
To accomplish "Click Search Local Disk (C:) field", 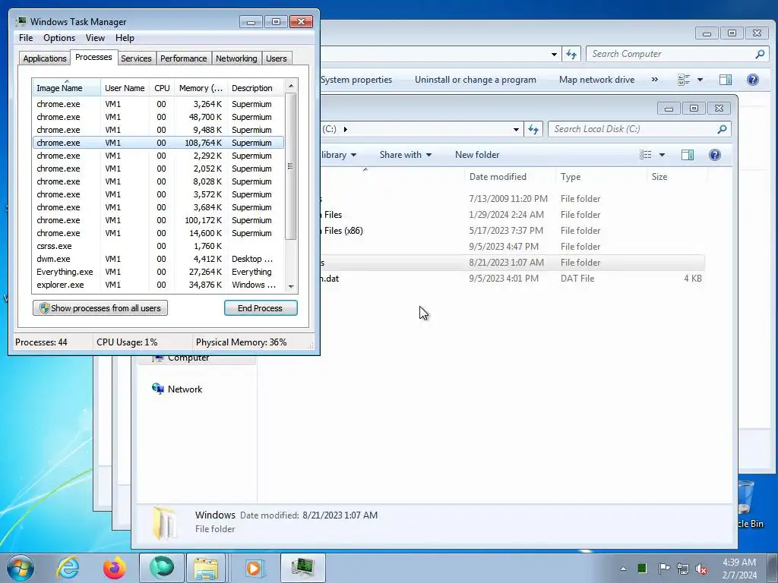I will coord(633,129).
